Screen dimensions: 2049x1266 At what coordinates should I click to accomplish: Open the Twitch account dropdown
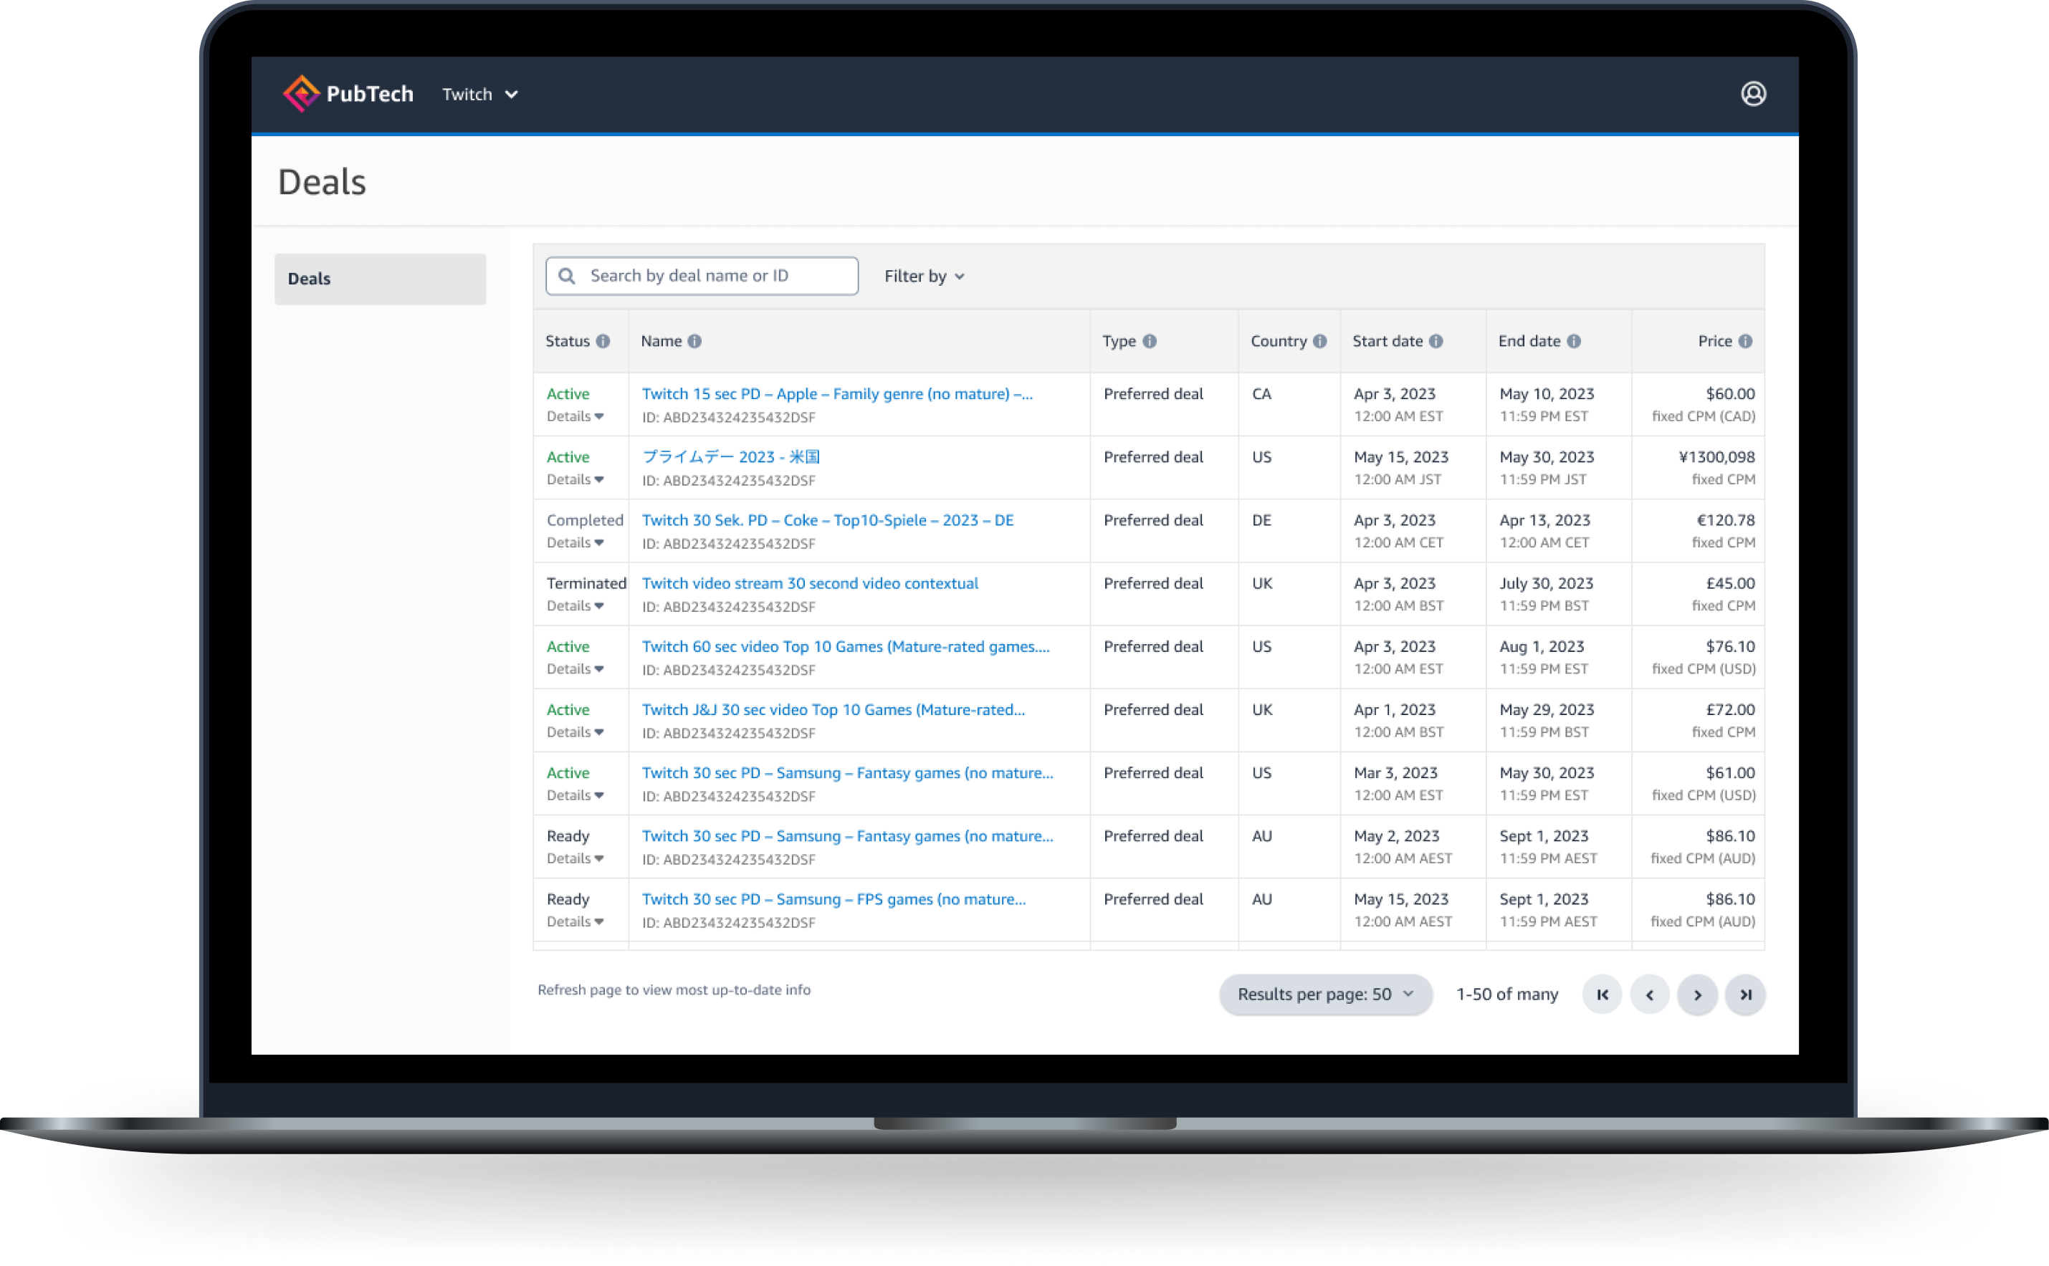point(479,95)
